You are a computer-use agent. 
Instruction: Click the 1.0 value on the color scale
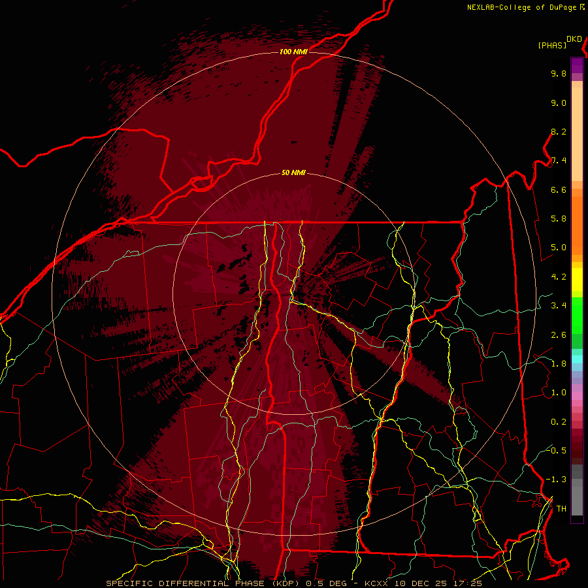[559, 393]
